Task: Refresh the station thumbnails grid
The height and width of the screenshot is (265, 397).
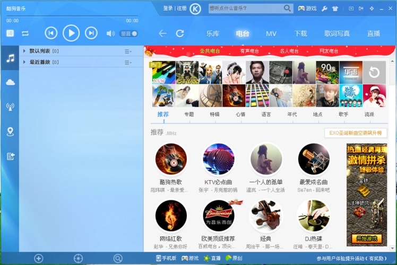Action: click(374, 73)
